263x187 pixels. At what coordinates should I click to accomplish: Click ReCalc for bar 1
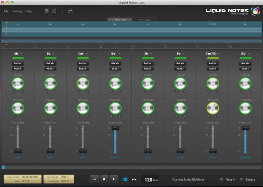18,63
